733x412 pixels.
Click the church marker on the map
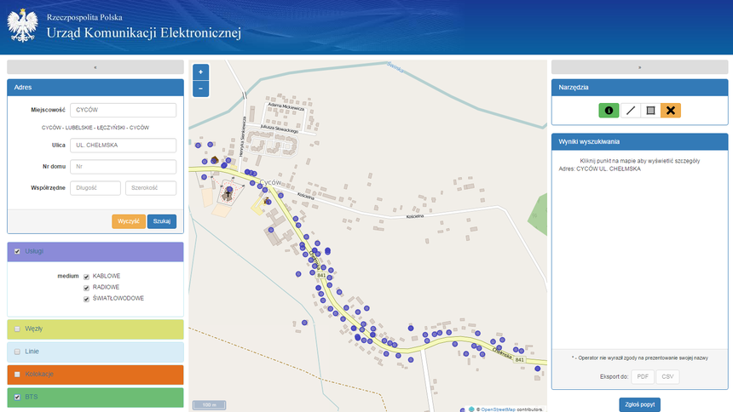tap(228, 192)
